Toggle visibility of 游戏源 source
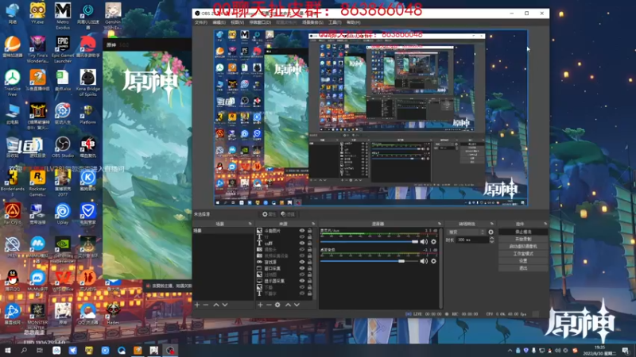 pos(302,262)
